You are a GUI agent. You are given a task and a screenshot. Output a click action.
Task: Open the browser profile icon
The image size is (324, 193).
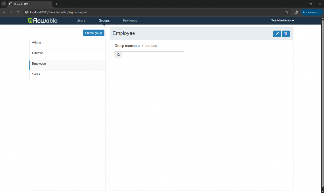click(x=296, y=12)
